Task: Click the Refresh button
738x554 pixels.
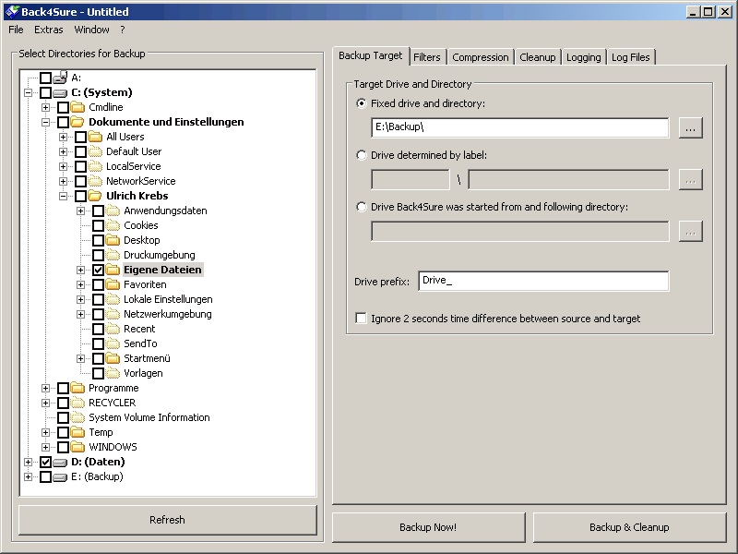Action: [x=167, y=520]
